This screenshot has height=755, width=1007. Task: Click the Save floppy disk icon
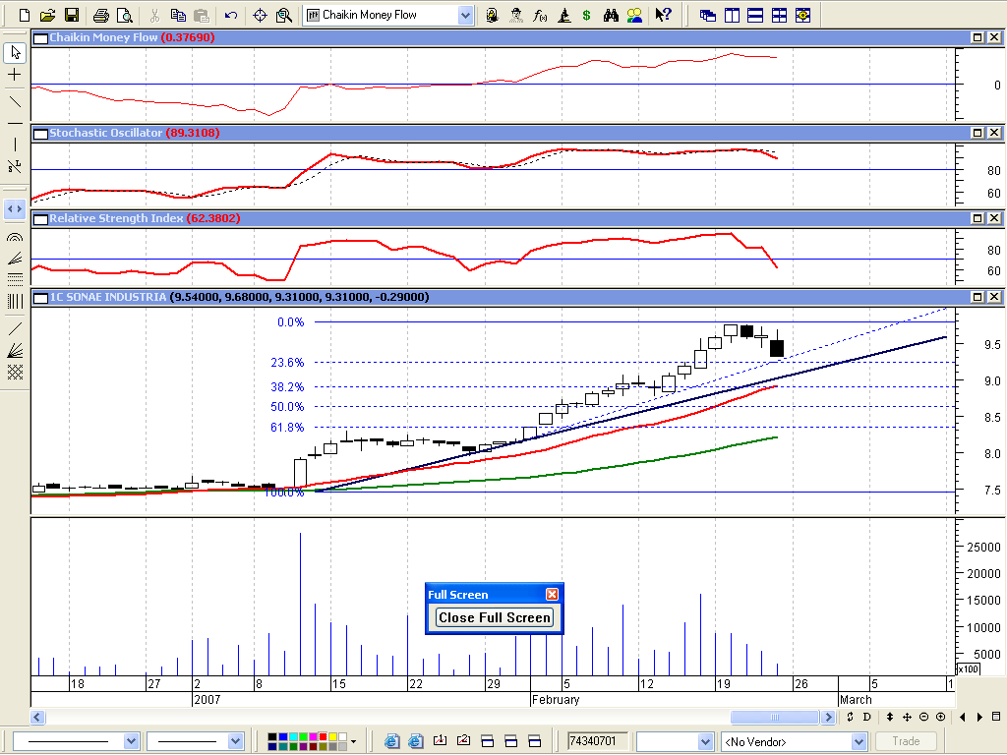point(71,15)
